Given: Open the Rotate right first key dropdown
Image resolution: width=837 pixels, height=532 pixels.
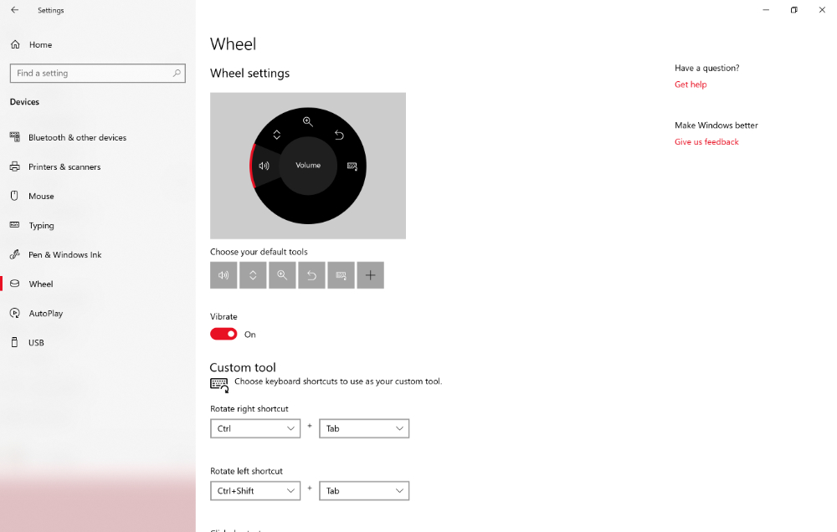Looking at the screenshot, I should point(255,427).
